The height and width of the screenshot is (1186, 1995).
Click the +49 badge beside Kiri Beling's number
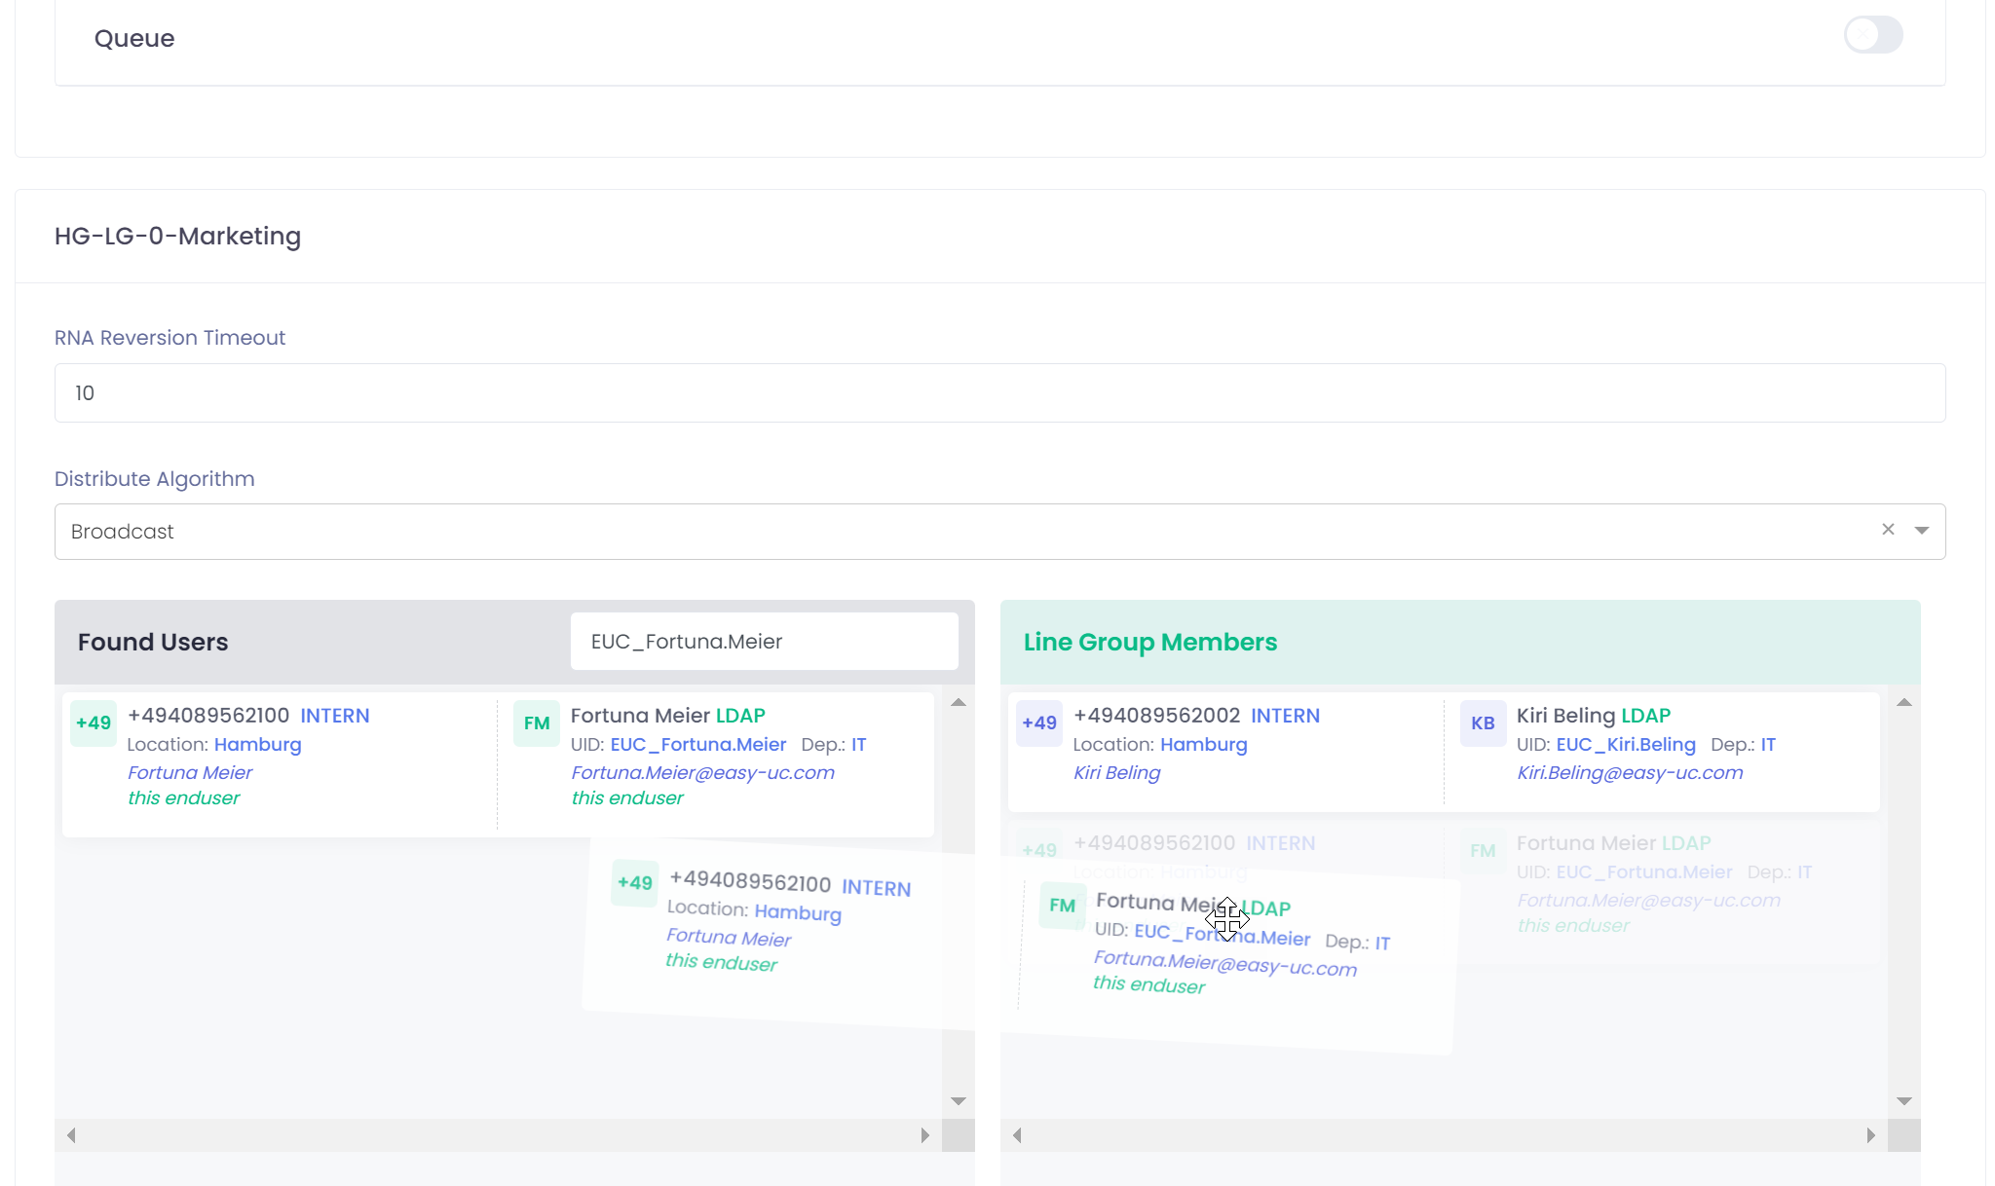1039,723
